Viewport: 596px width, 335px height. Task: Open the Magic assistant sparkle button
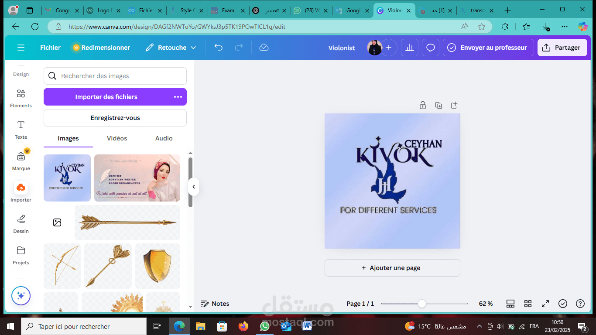coord(21,296)
